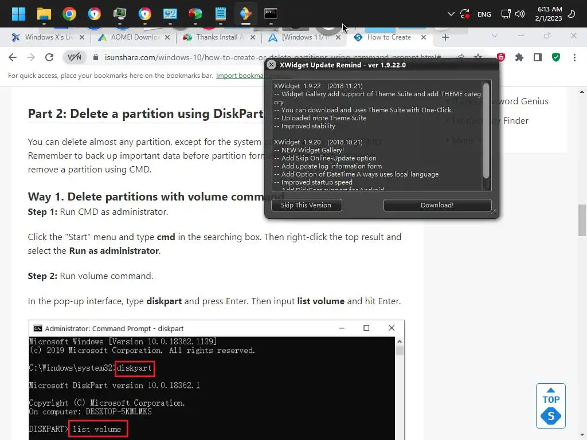Reload the current page
This screenshot has height=440, width=587.
click(49, 58)
